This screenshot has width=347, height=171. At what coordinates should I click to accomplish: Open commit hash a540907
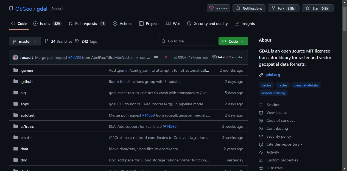click(x=180, y=57)
